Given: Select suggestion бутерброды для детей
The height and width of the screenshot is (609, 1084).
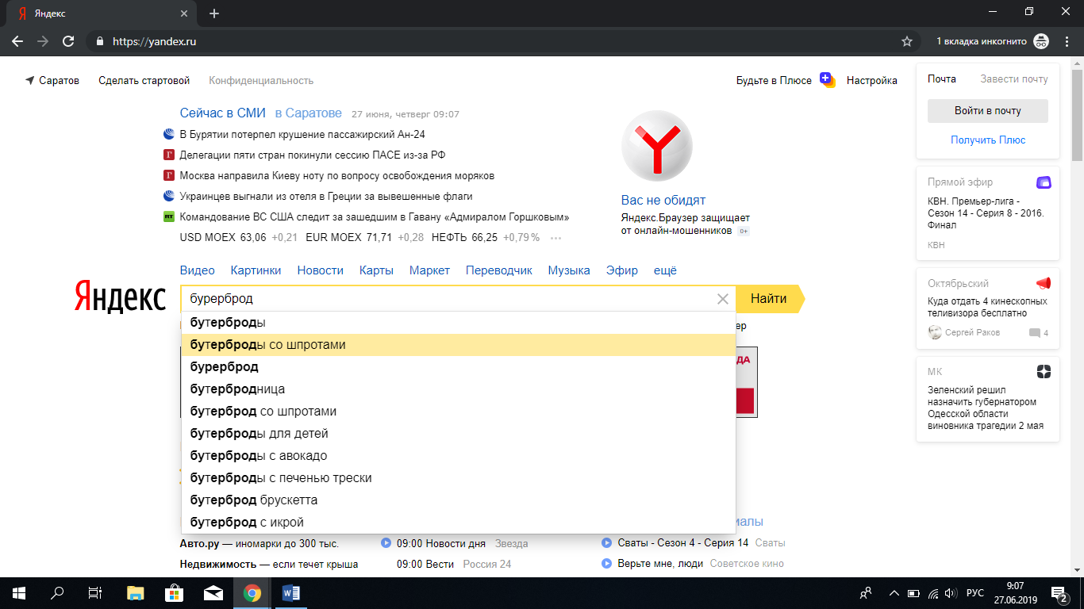Looking at the screenshot, I should pos(459,434).
